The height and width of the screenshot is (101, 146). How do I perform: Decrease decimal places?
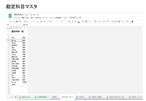pos(38,21)
